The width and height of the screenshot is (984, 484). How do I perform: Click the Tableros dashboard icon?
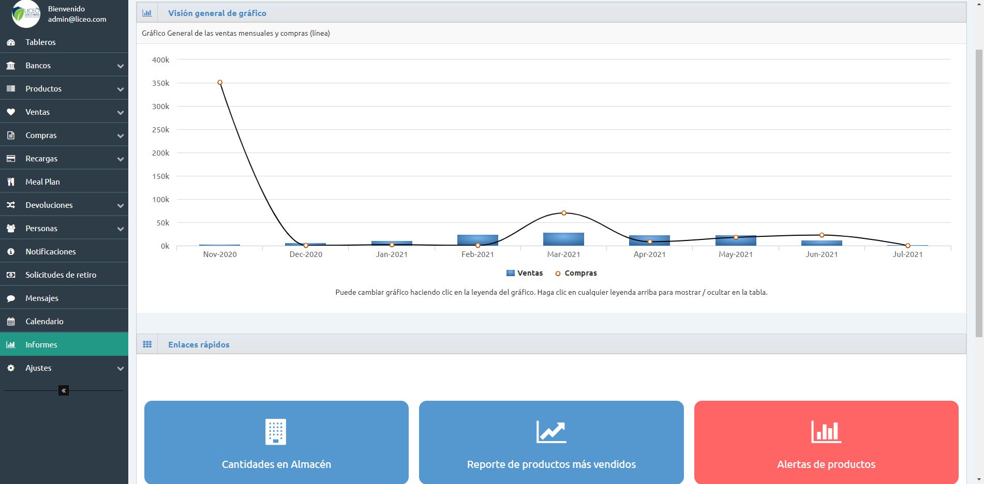[11, 42]
